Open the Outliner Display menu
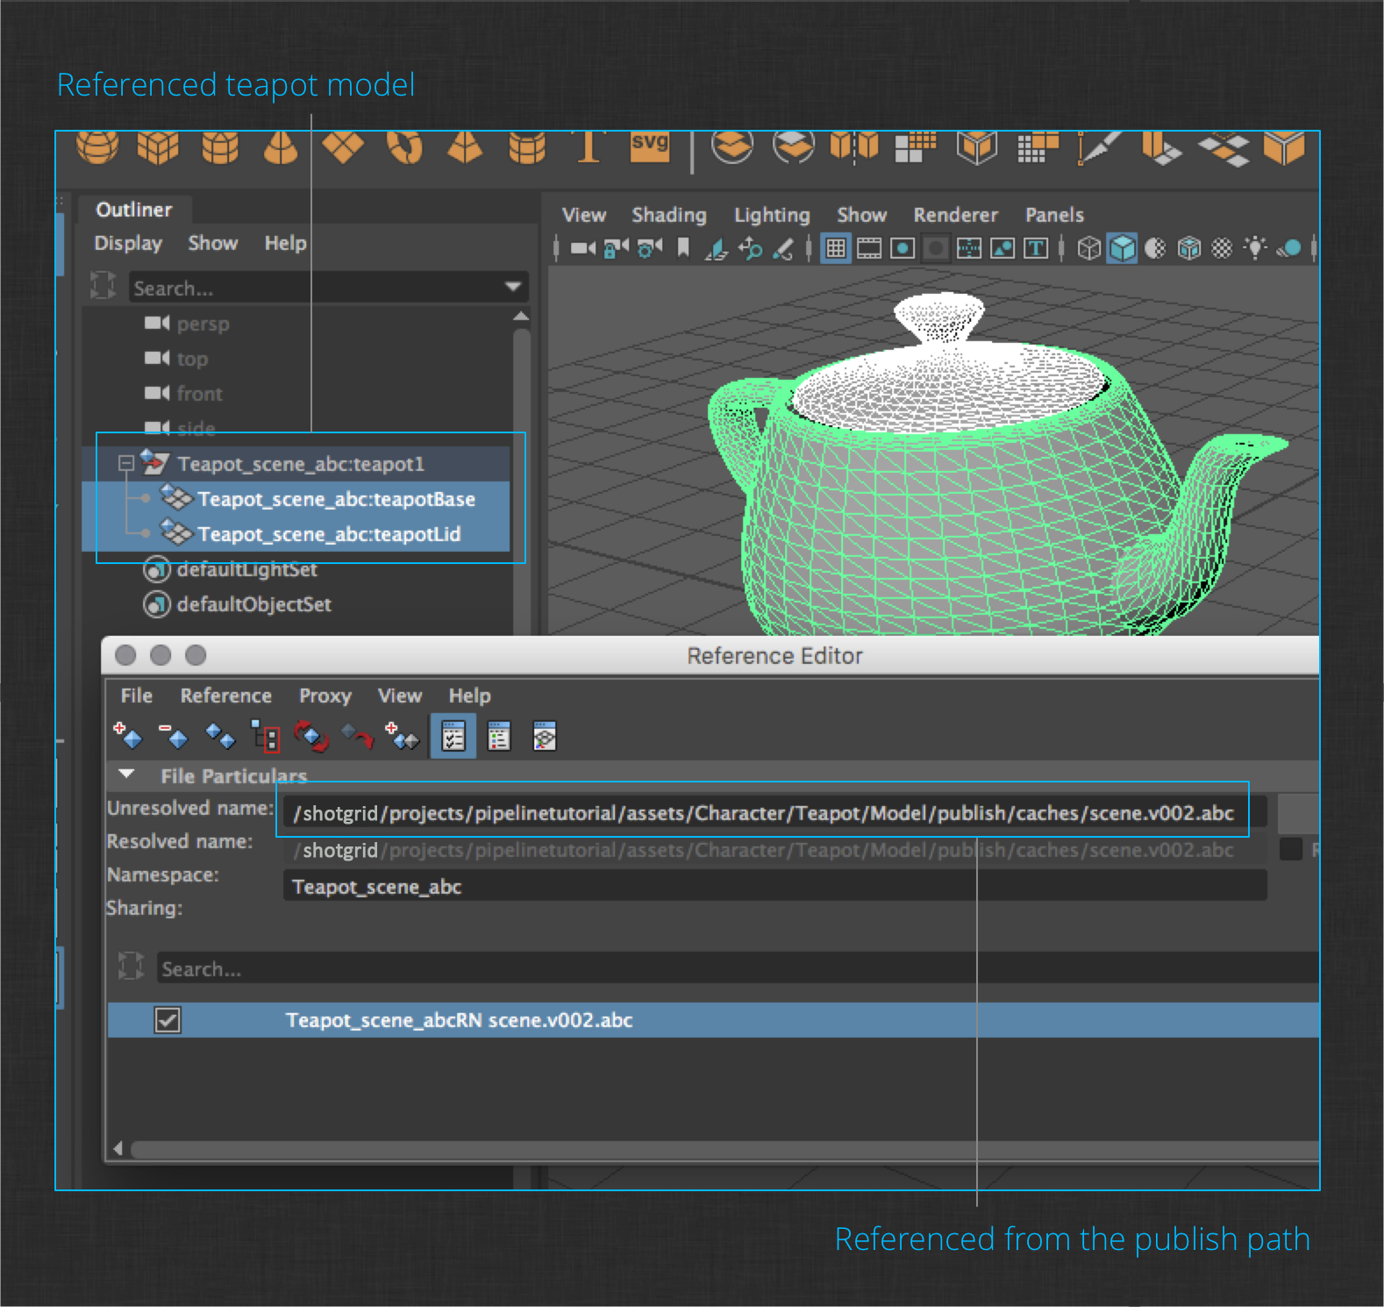The width and height of the screenshot is (1384, 1307). click(x=128, y=243)
